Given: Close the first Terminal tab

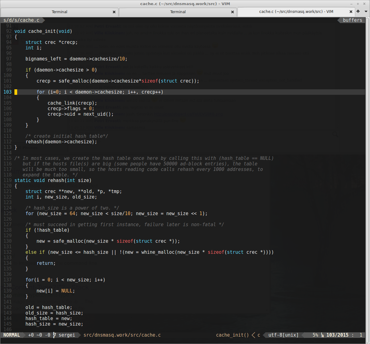Looking at the screenshot, I should 114,12.
